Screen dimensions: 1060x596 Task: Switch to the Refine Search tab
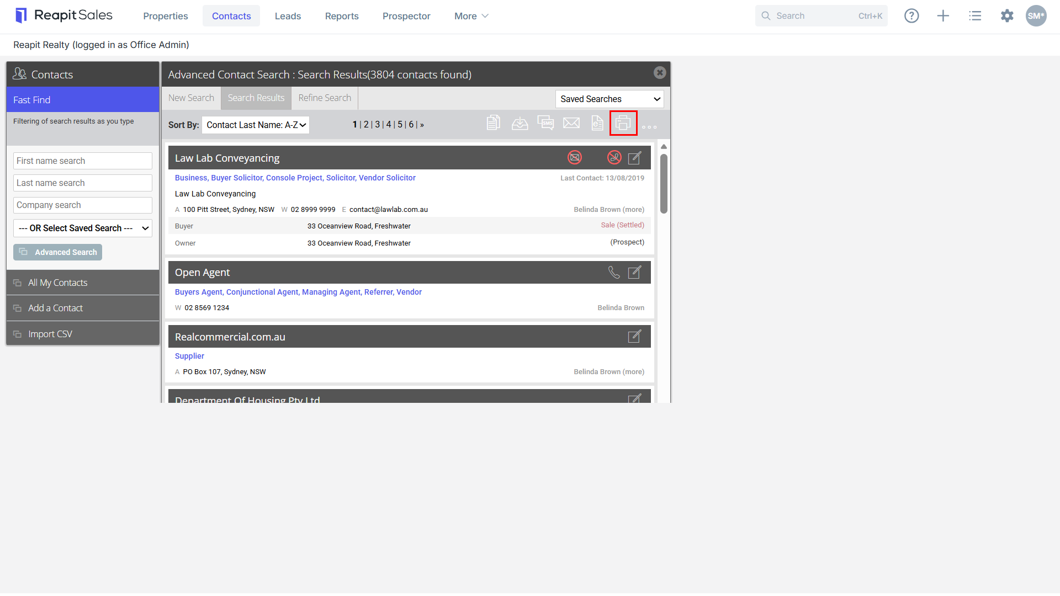point(325,98)
